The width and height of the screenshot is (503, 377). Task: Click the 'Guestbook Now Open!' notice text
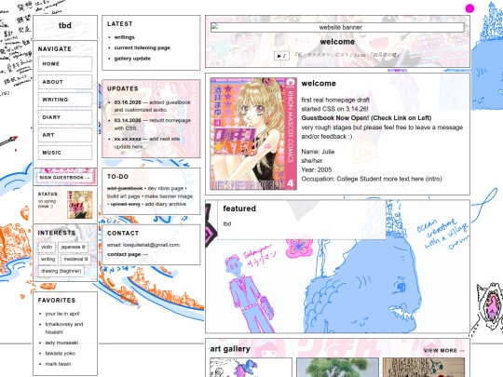pos(366,118)
